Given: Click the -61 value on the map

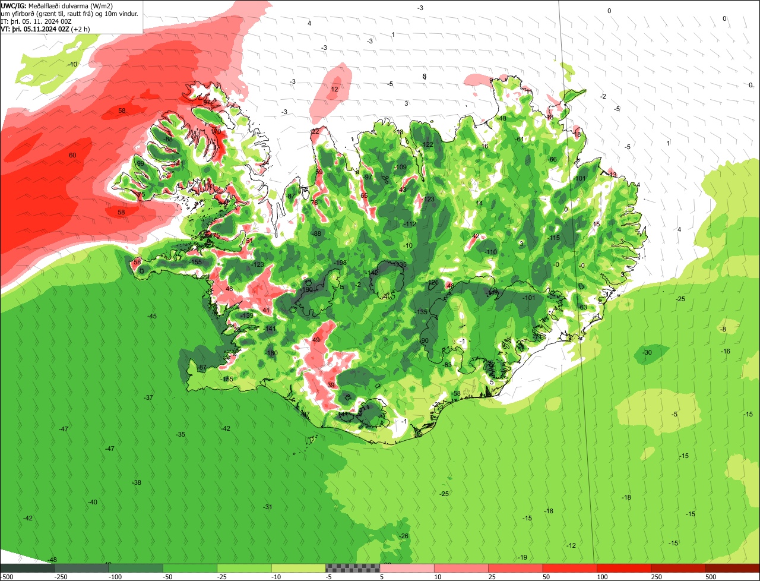Looking at the screenshot, I should [520, 140].
